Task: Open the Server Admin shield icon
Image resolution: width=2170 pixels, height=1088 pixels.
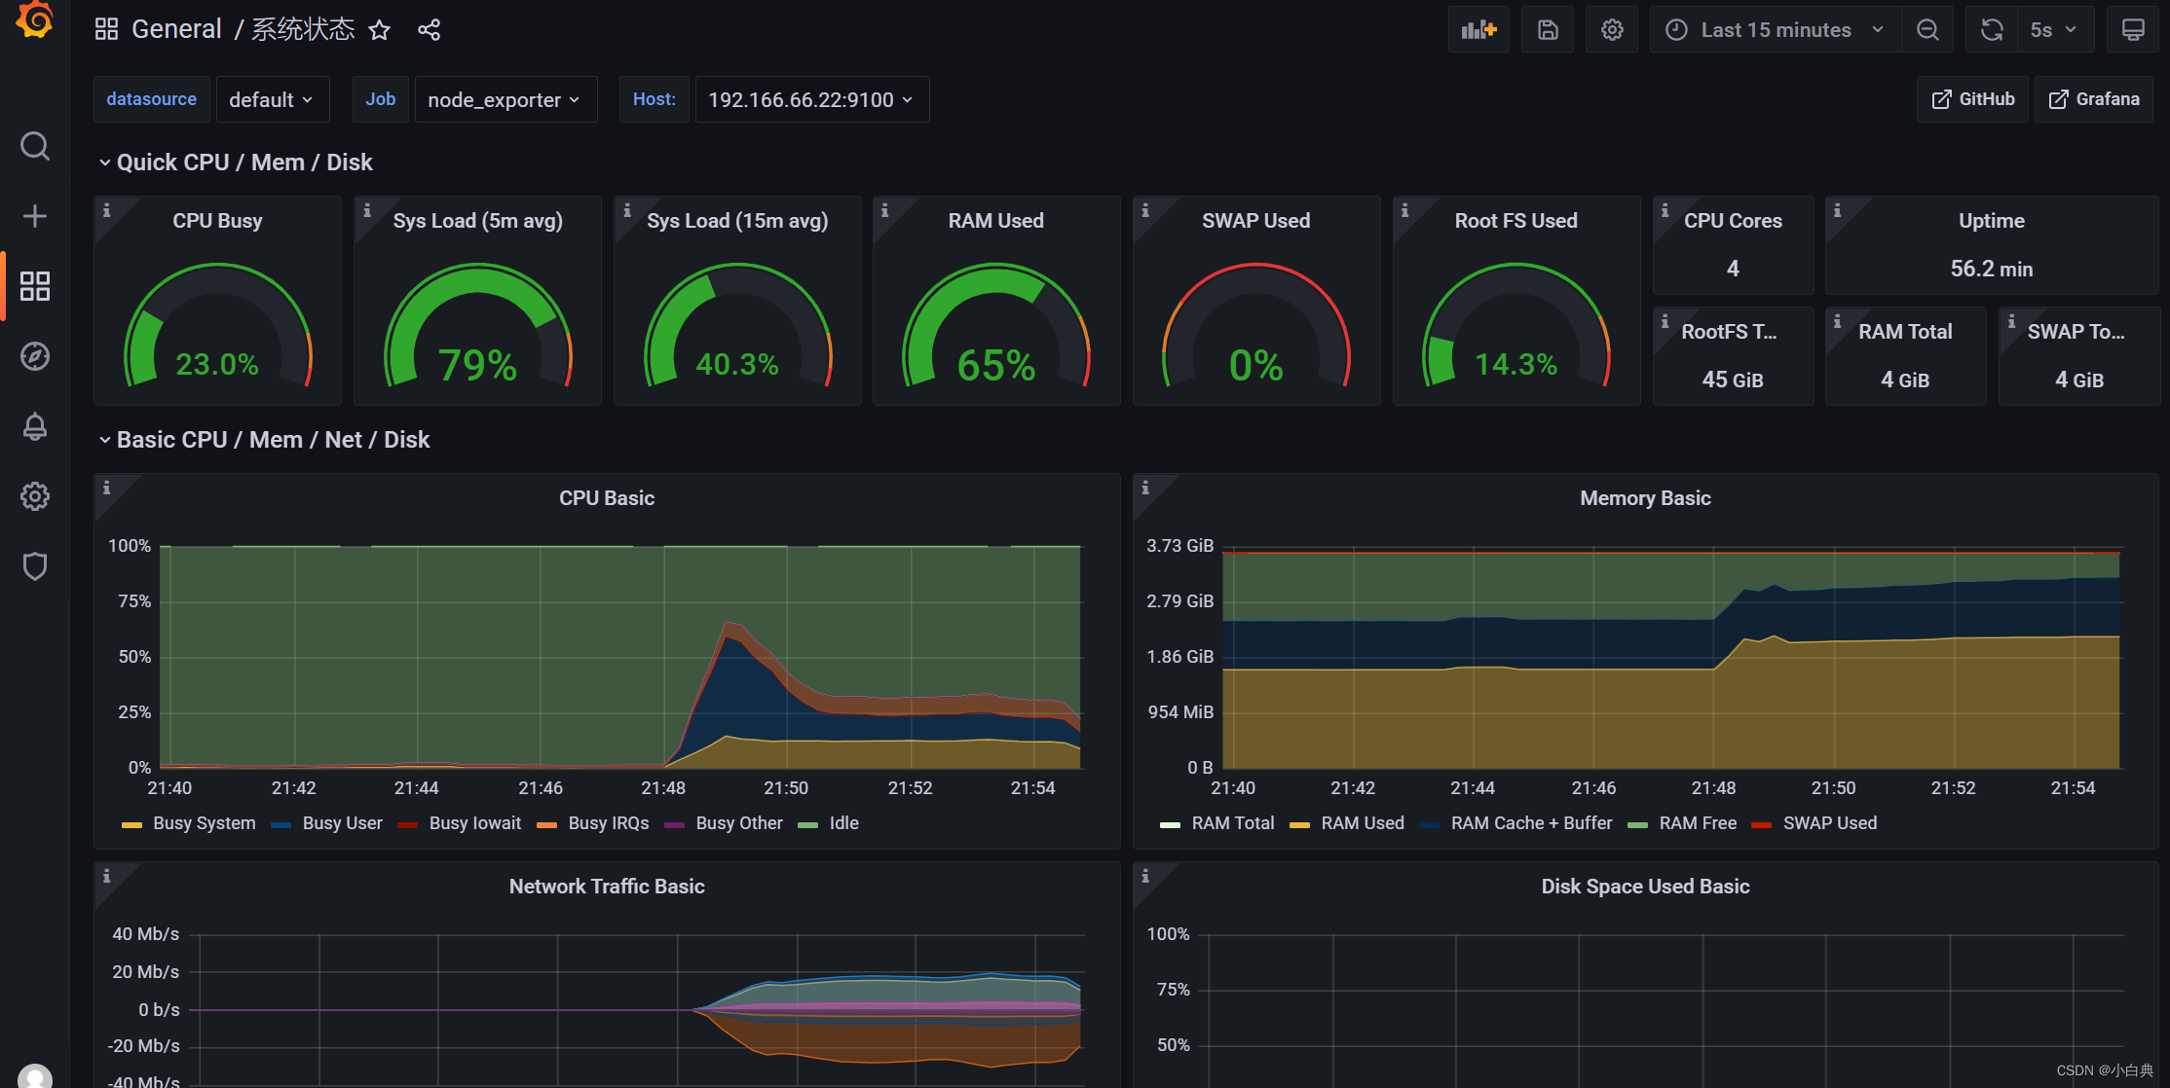Action: tap(35, 566)
